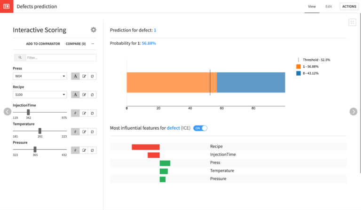Go to next slide with right arrow
361x210 pixels.
click(x=353, y=111)
